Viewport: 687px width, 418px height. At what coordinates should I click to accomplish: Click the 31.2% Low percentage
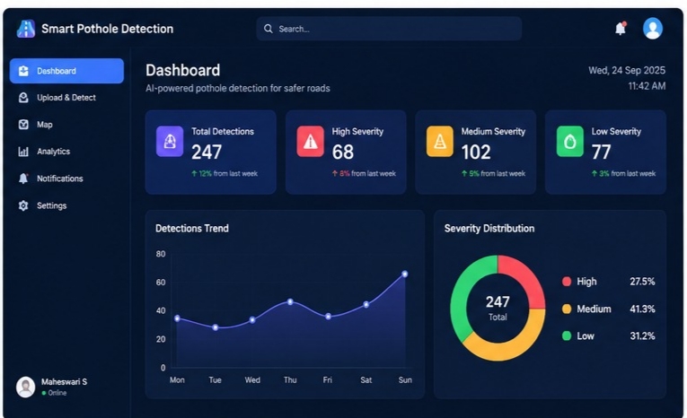642,335
